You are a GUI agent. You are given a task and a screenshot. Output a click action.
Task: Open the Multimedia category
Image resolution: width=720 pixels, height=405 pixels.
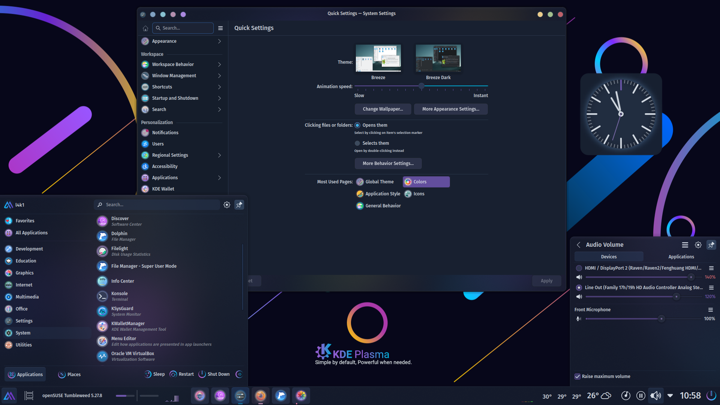pos(47,297)
